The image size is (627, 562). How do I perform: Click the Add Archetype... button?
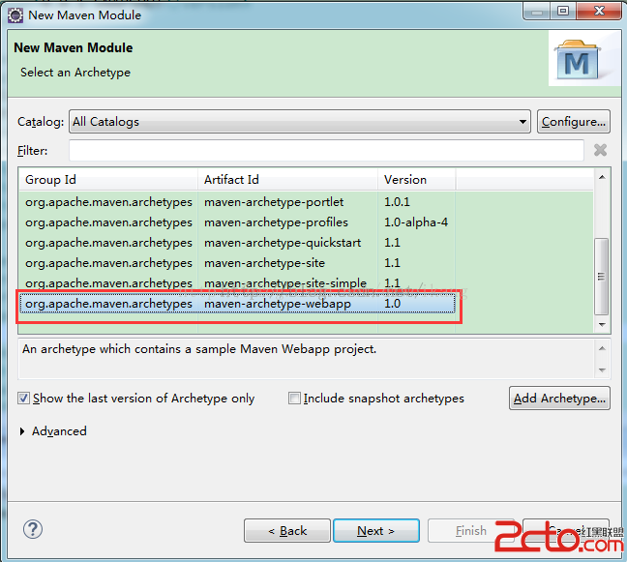[x=559, y=399]
